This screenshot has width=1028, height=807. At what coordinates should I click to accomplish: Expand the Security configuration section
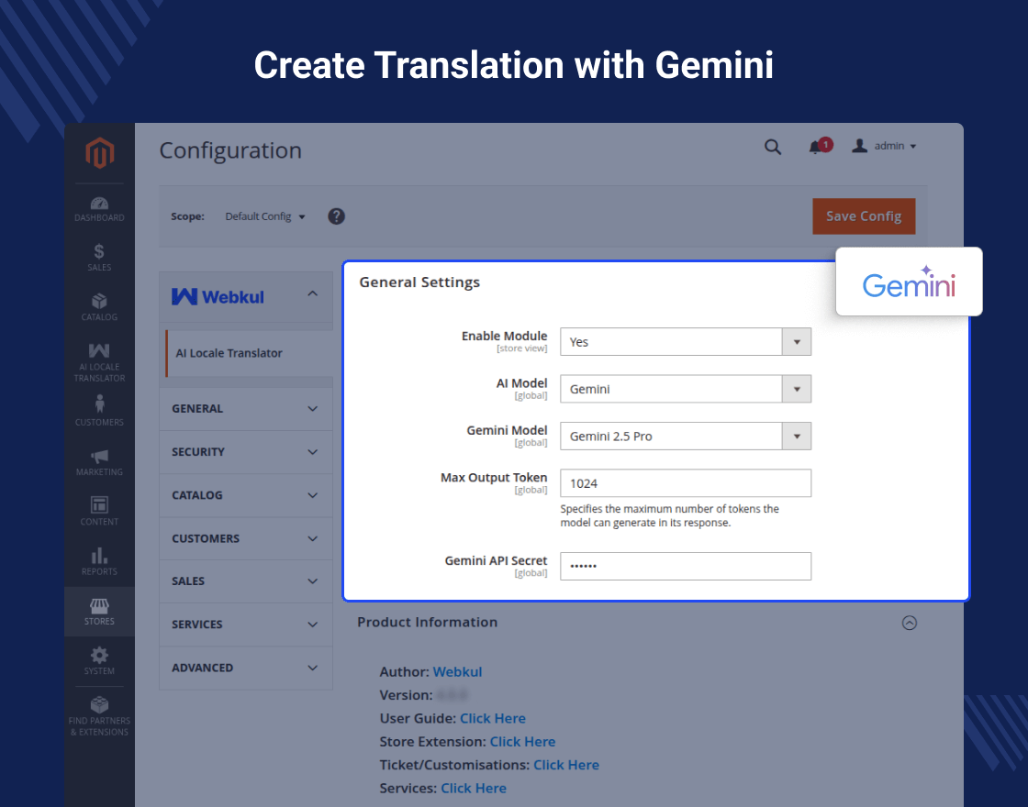(x=246, y=452)
